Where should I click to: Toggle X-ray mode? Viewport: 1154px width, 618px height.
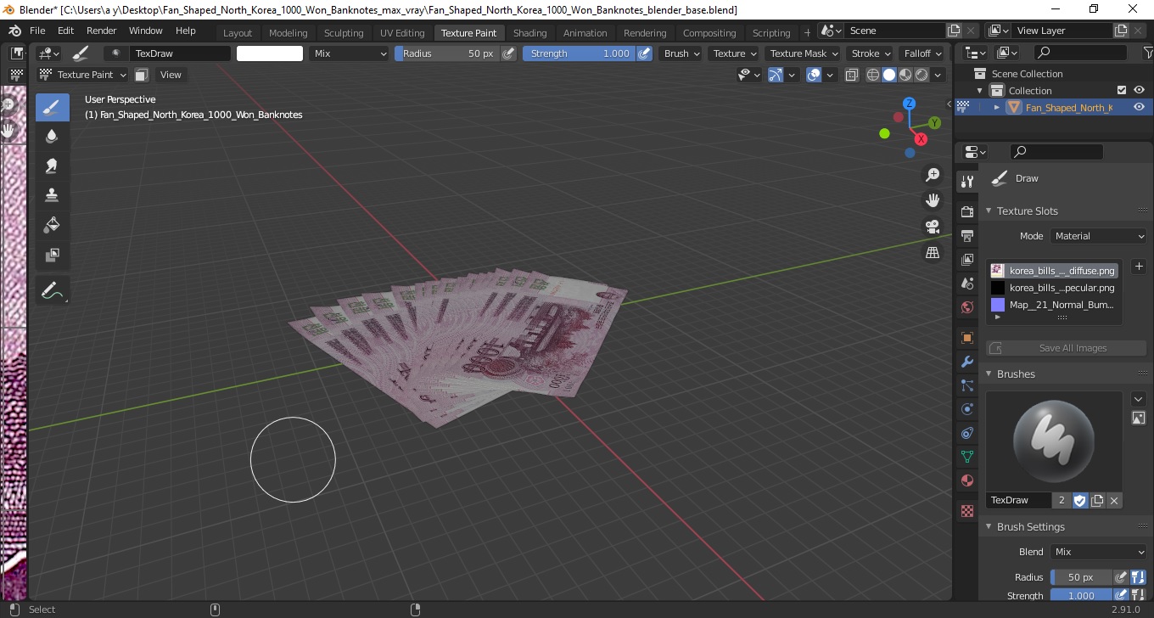(851, 75)
